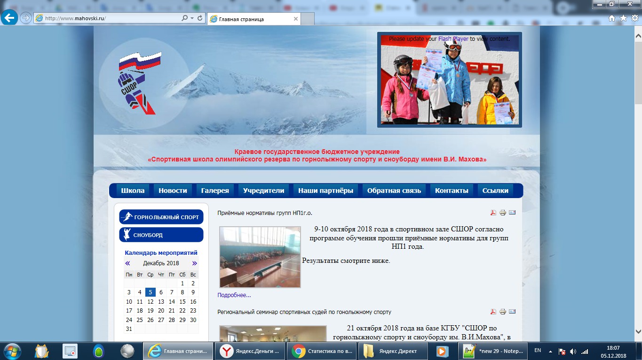
Task: Open the shield icon in the taskbar
Action: click(42, 351)
